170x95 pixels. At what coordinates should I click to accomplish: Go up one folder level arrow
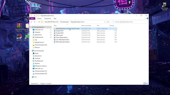pyautogui.click(x=39, y=22)
